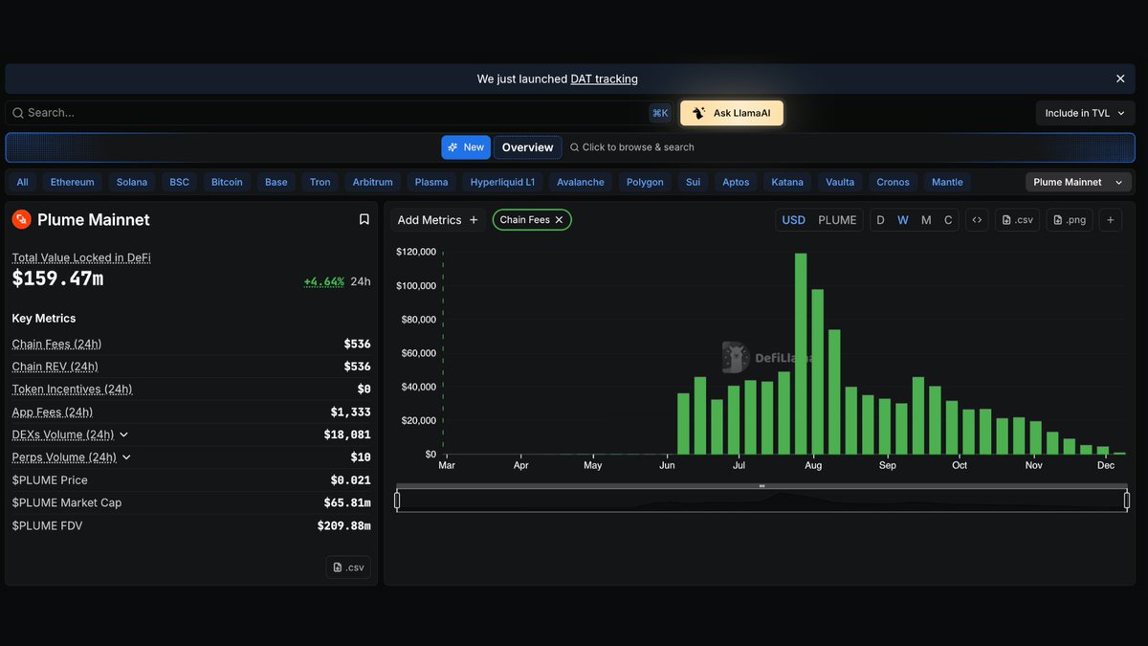This screenshot has height=646, width=1148.
Task: Switch to the Ethereum chain tab
Action: (73, 181)
